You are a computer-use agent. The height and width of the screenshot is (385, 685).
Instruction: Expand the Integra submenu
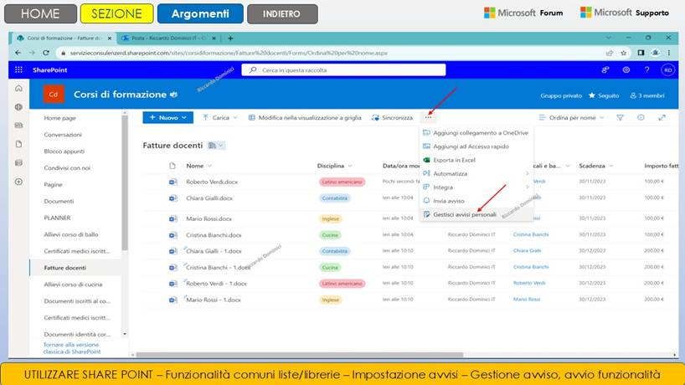point(476,187)
